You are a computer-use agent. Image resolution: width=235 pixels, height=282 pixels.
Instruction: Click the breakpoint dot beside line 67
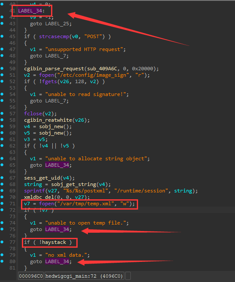pos(2,178)
